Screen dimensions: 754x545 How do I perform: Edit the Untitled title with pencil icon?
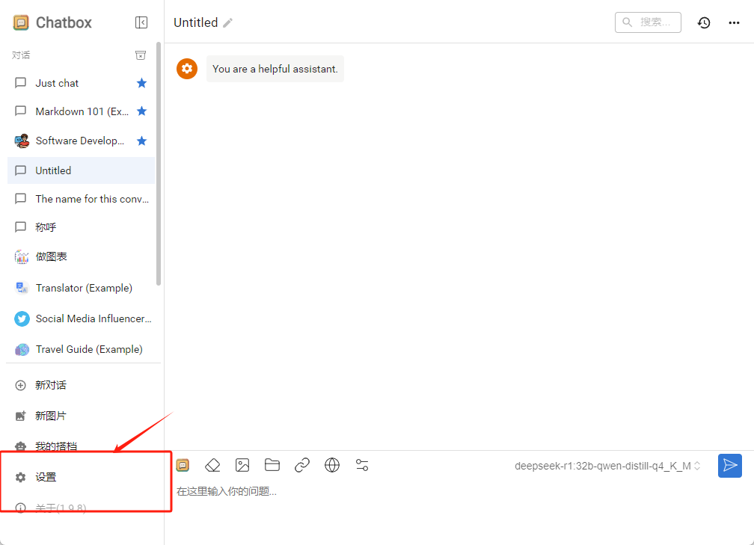(x=228, y=22)
